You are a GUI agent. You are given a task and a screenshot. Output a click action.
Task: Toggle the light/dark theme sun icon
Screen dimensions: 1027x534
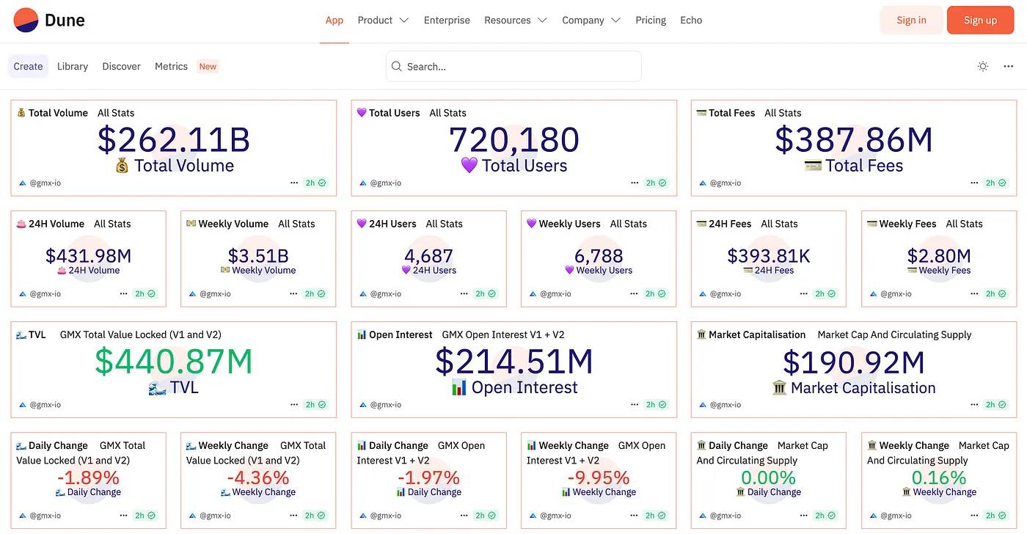coord(983,66)
